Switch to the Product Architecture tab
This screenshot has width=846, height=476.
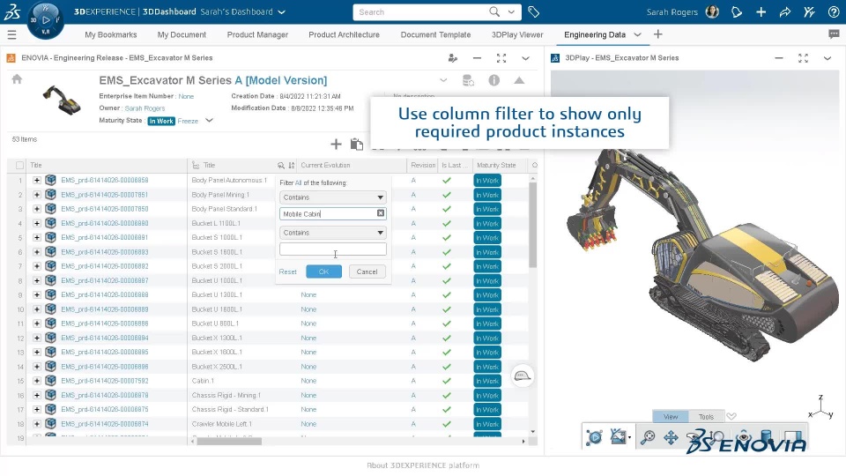(344, 34)
